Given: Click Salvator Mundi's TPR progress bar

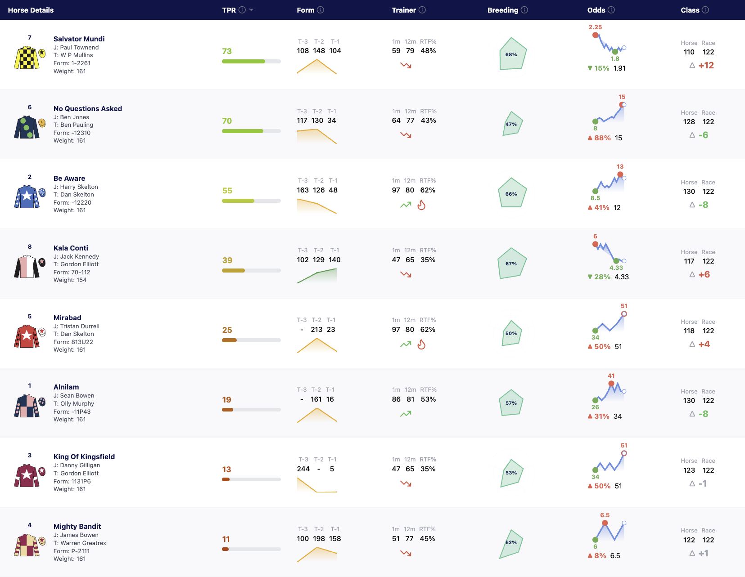Looking at the screenshot, I should click(251, 61).
